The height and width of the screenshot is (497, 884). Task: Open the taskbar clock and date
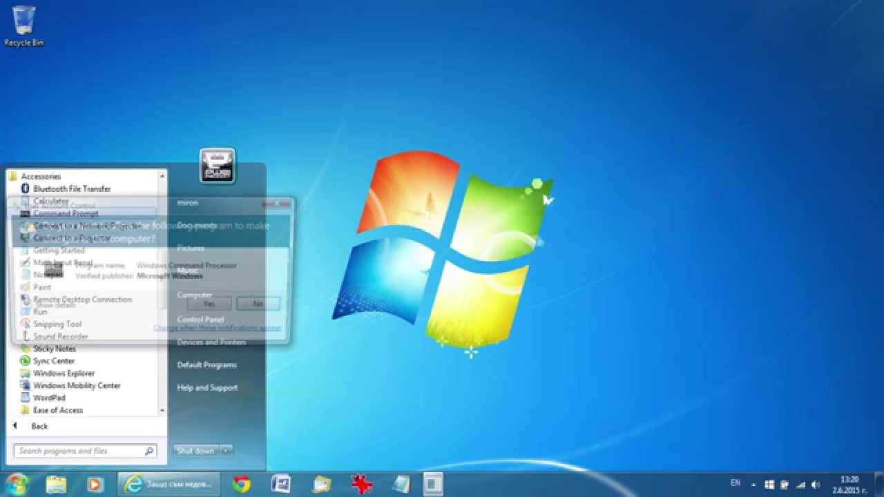pyautogui.click(x=849, y=485)
